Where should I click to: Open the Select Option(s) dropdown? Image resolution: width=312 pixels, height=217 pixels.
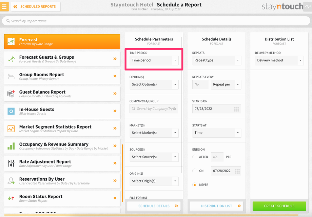tap(154, 84)
